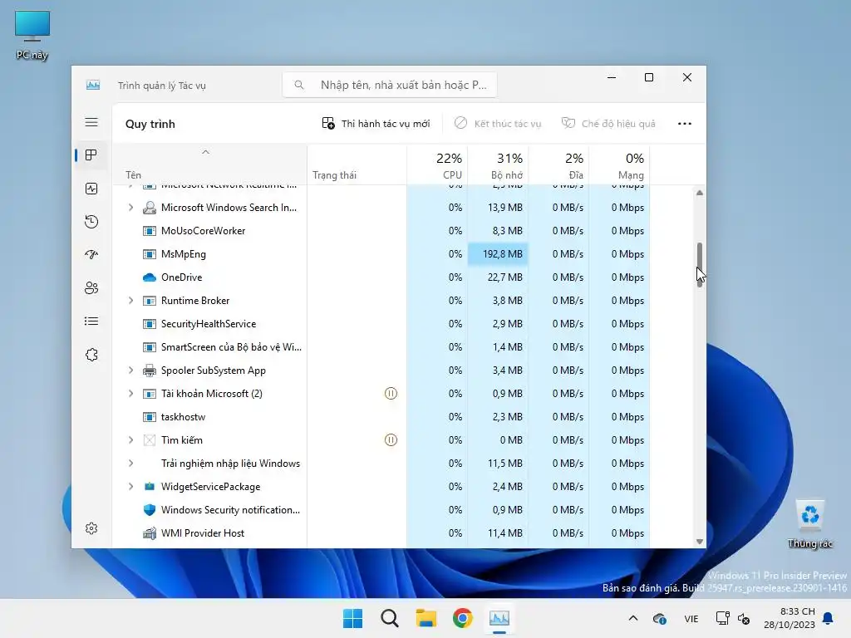The image size is (851, 638).
Task: Click the process search input field
Action: [x=390, y=85]
